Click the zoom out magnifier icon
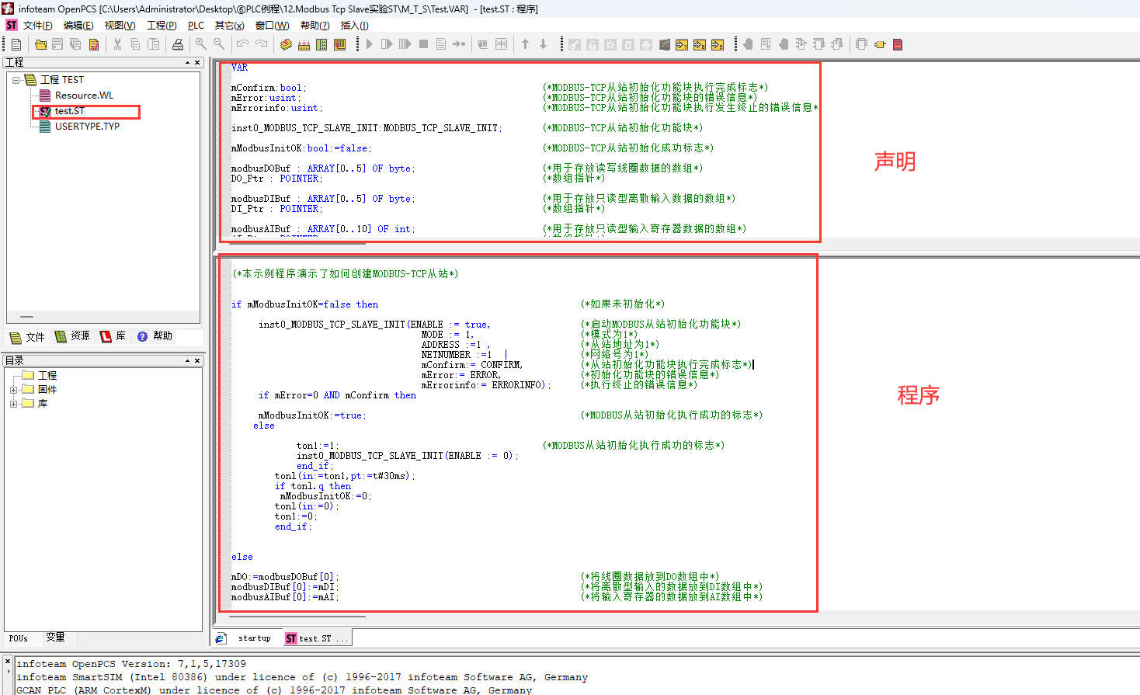Viewport: 1140px width, 695px height. coord(219,44)
